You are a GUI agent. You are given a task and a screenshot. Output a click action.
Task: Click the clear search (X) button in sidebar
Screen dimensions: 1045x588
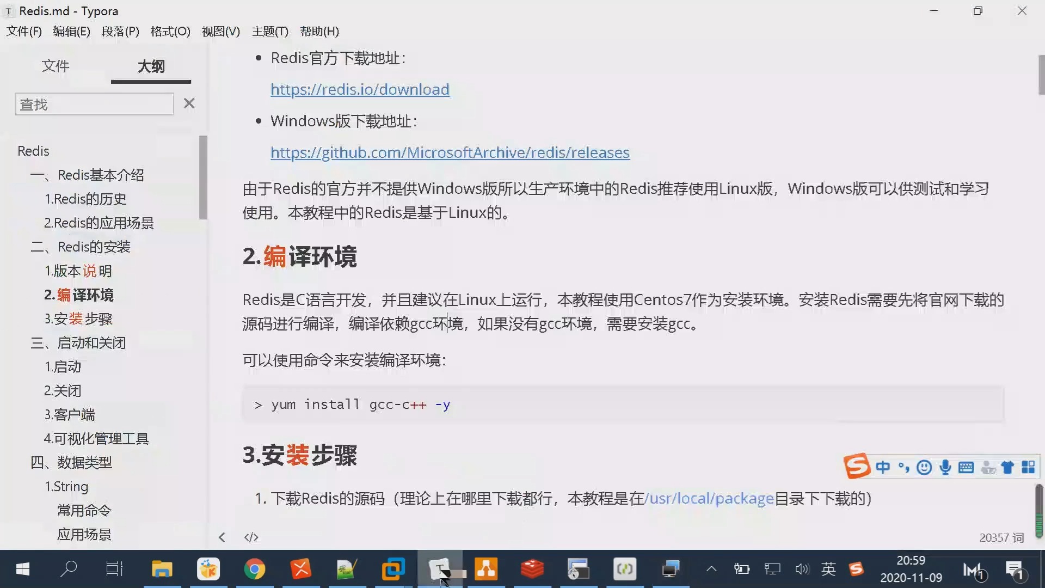click(189, 103)
